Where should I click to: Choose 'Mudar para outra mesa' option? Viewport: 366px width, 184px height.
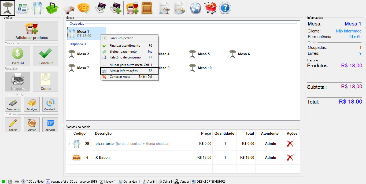pos(126,65)
